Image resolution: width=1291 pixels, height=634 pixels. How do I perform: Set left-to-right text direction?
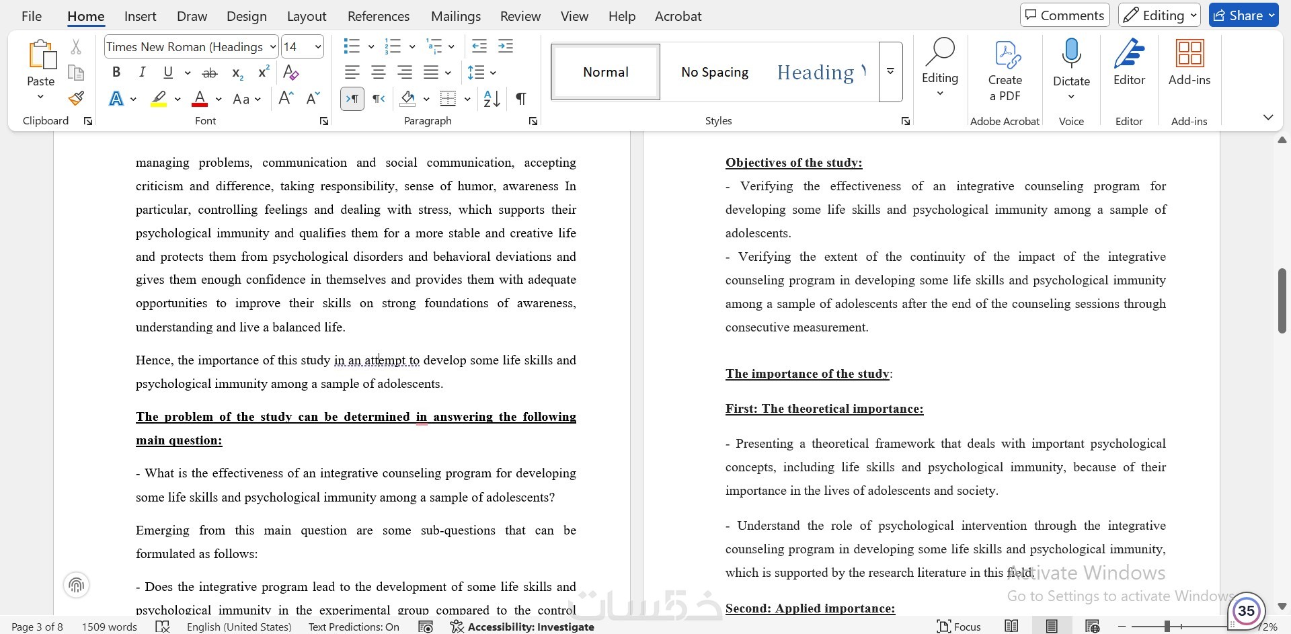352,99
